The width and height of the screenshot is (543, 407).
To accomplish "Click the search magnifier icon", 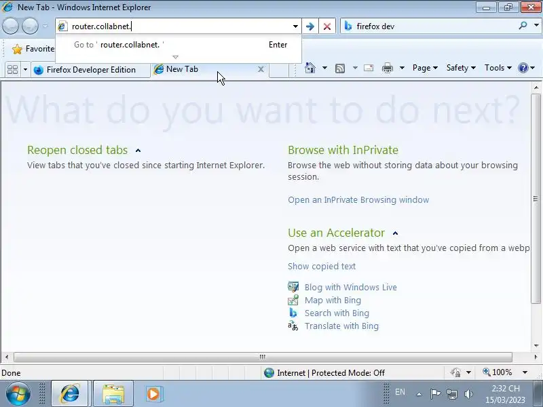I will click(523, 26).
